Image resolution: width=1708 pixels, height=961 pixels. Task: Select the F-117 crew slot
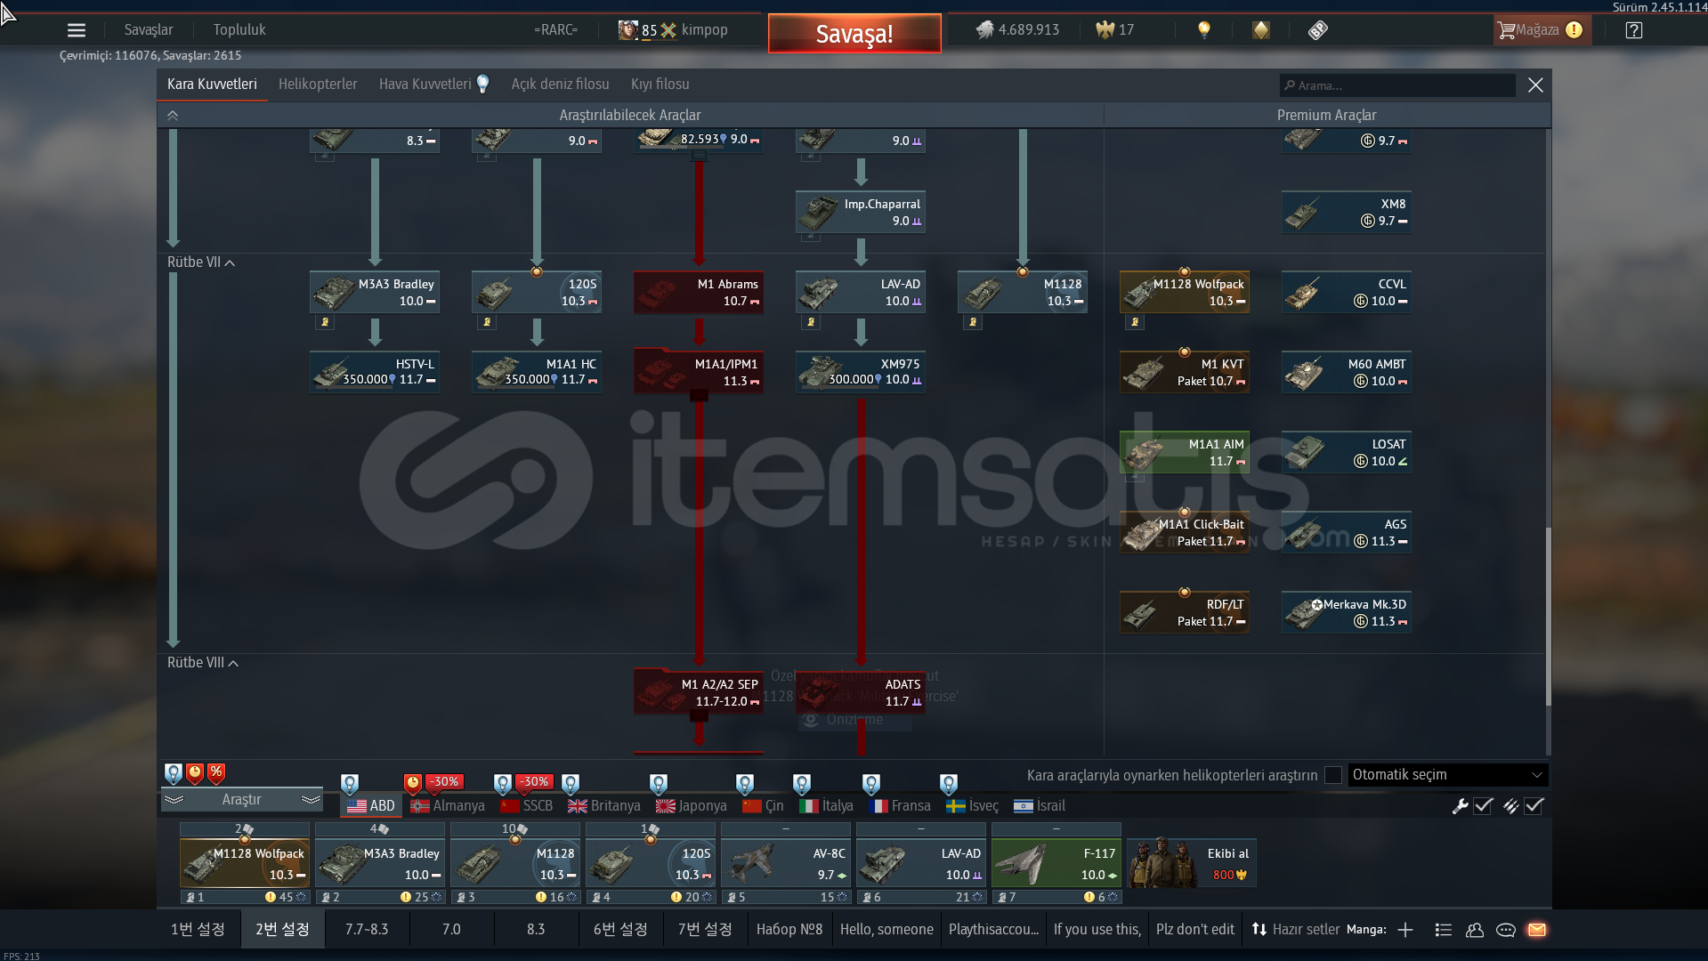click(1056, 863)
